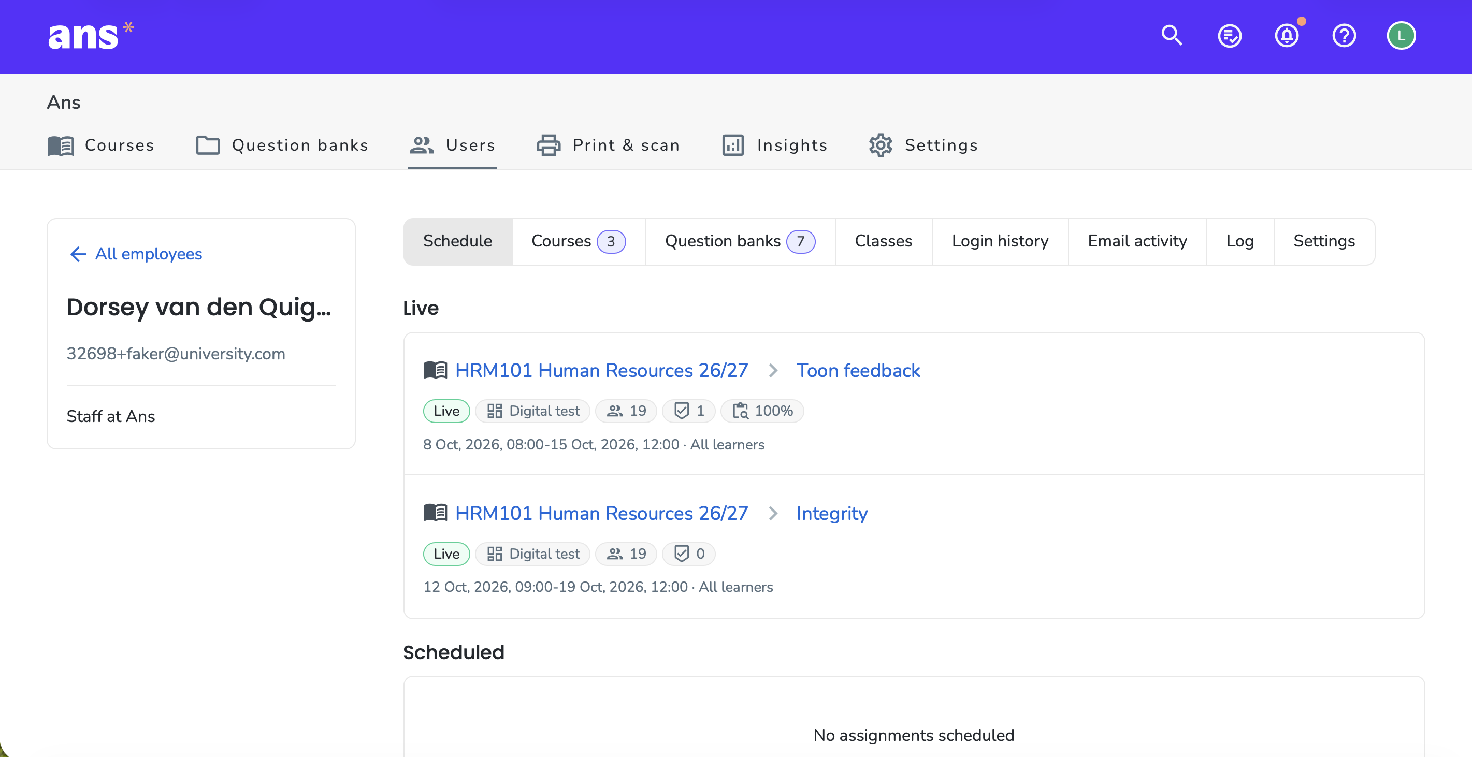Click Digital test badge in Integrity row
This screenshot has width=1472, height=757.
[532, 554]
